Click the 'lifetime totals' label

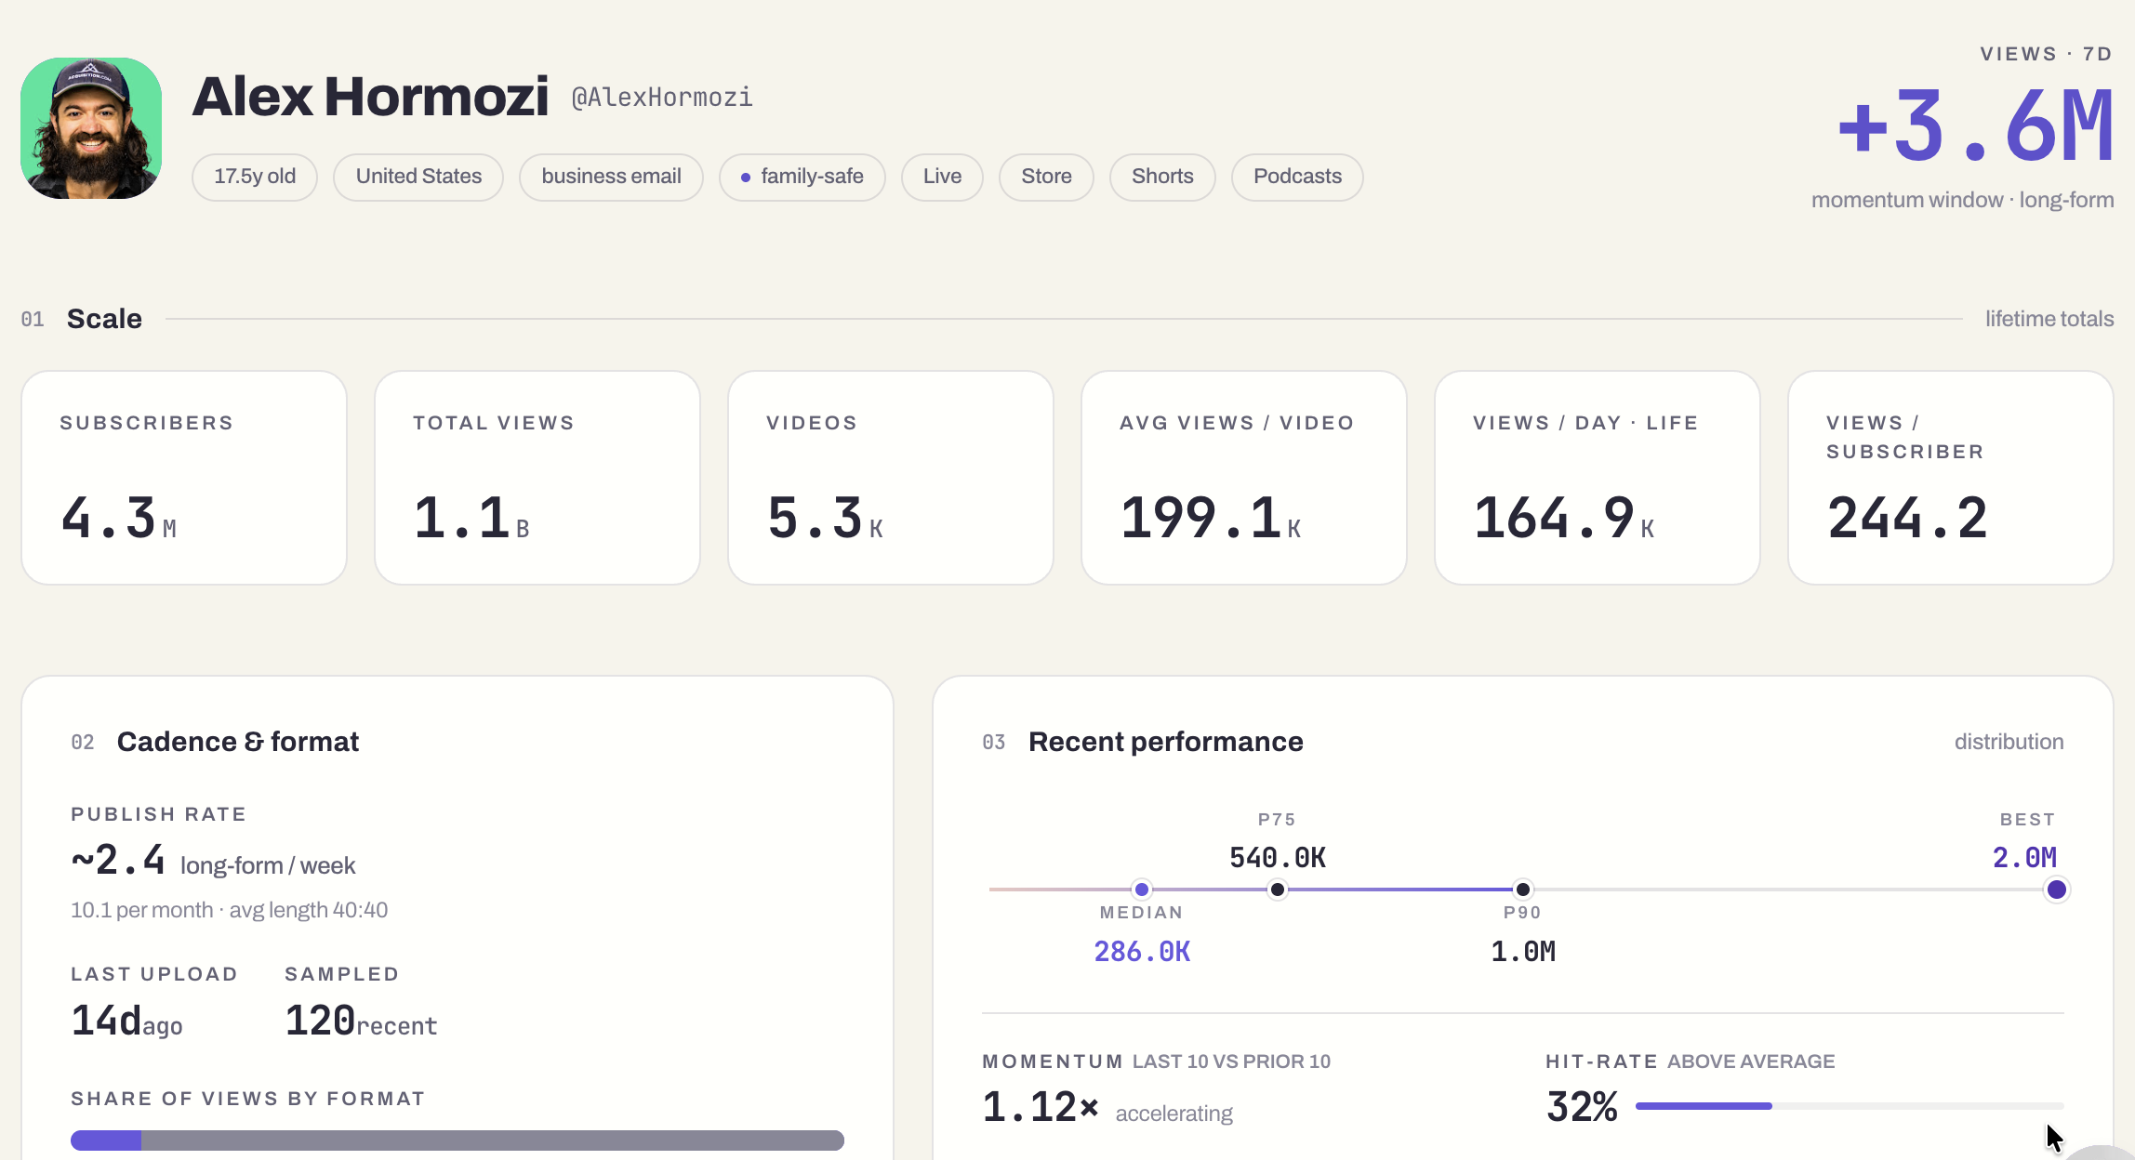click(x=2049, y=319)
